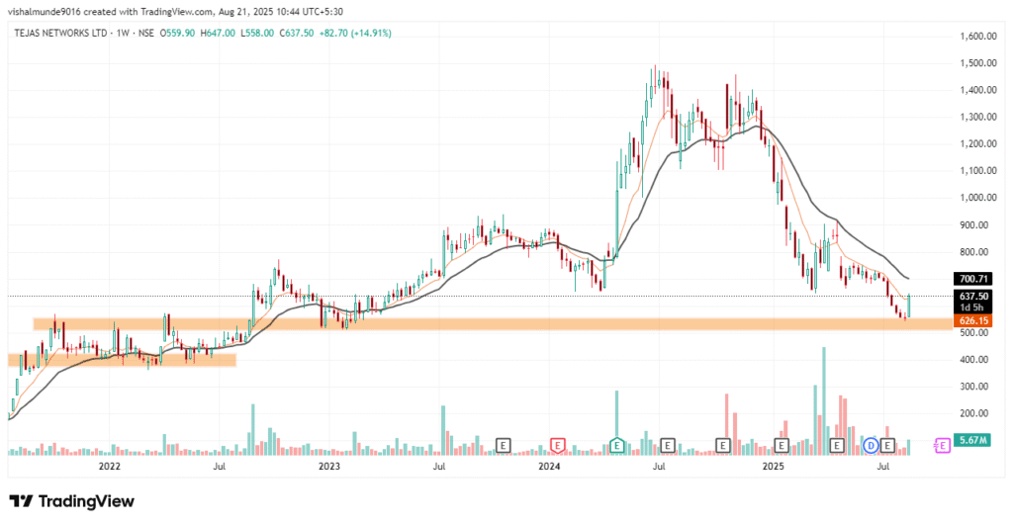The width and height of the screenshot is (1013, 525).
Task: Click the TEJAS NETWORKS LTD symbol title
Action: [60, 33]
